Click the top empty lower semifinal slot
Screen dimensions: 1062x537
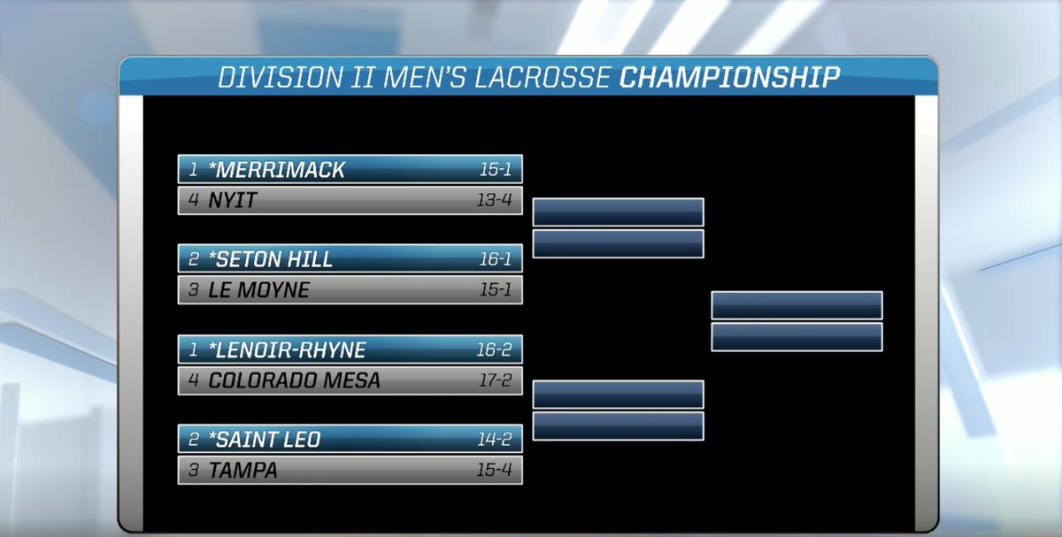[x=618, y=395]
